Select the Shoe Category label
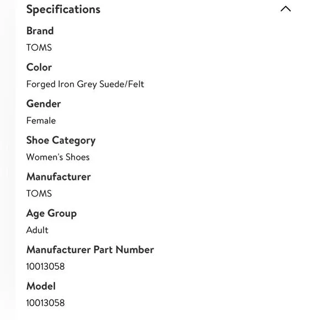Viewport: 320px width, 320px height. (x=61, y=141)
